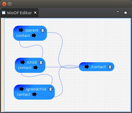The image size is (132, 113).
Task: Maximize the editor panel view
Action: pyautogui.click(x=126, y=13)
